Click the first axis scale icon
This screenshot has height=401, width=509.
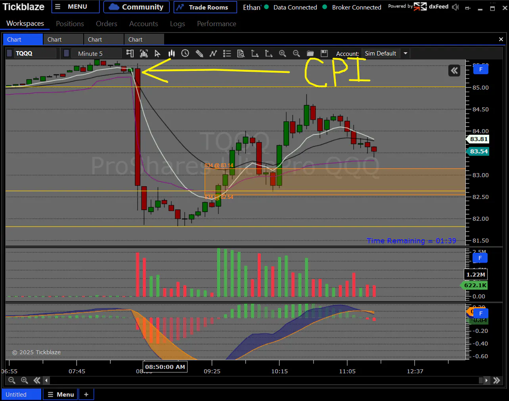click(254, 53)
